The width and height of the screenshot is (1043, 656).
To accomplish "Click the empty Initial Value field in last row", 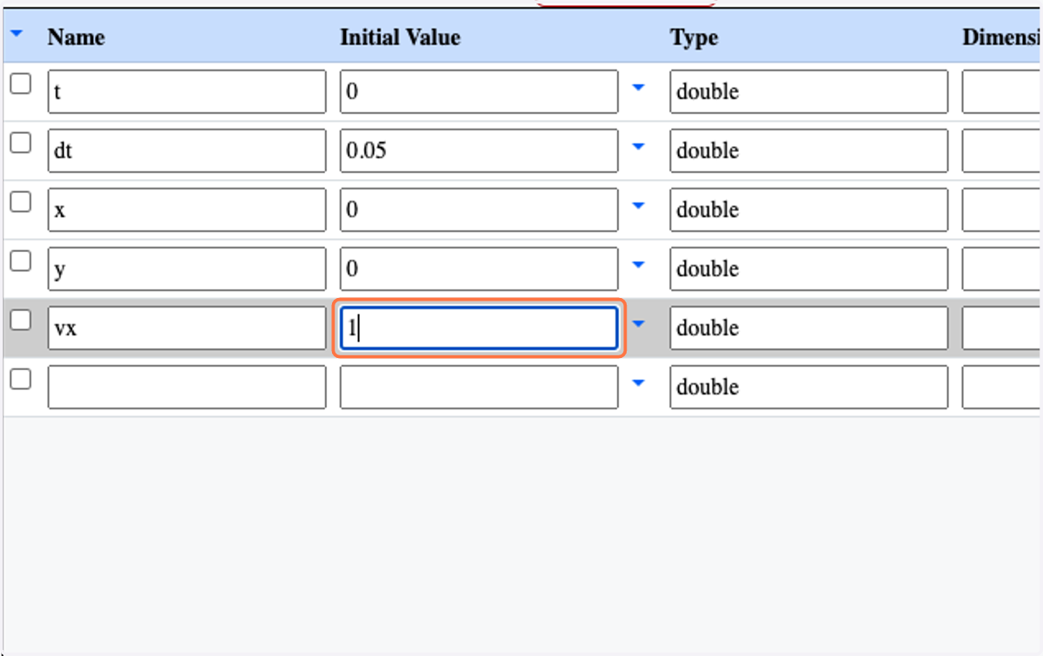I will (x=479, y=387).
